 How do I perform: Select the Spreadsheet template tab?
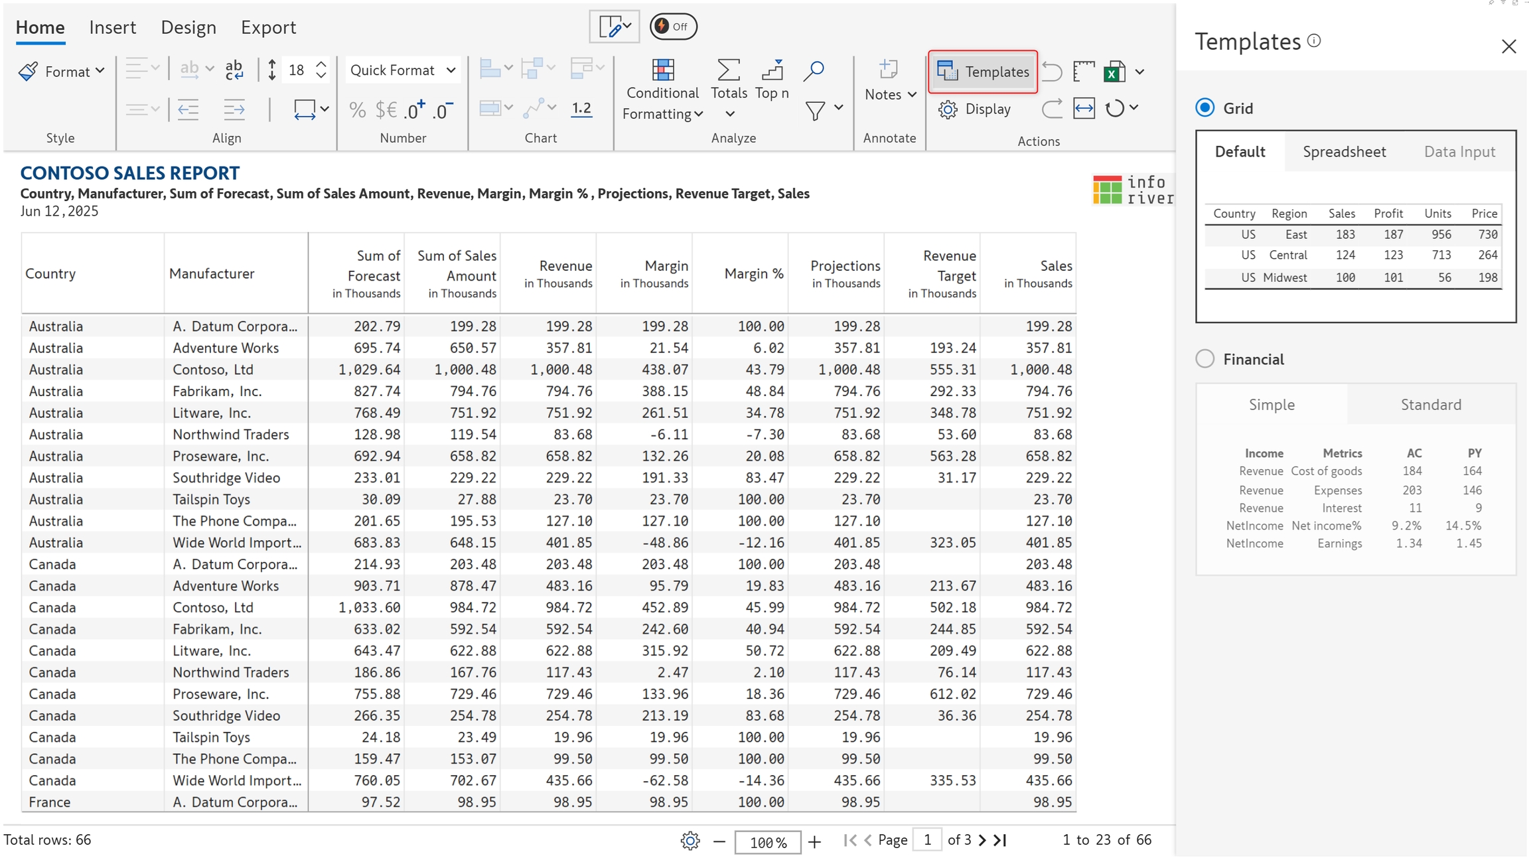pyautogui.click(x=1344, y=152)
